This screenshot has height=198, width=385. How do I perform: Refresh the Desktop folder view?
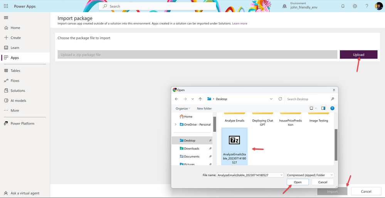click(280, 99)
